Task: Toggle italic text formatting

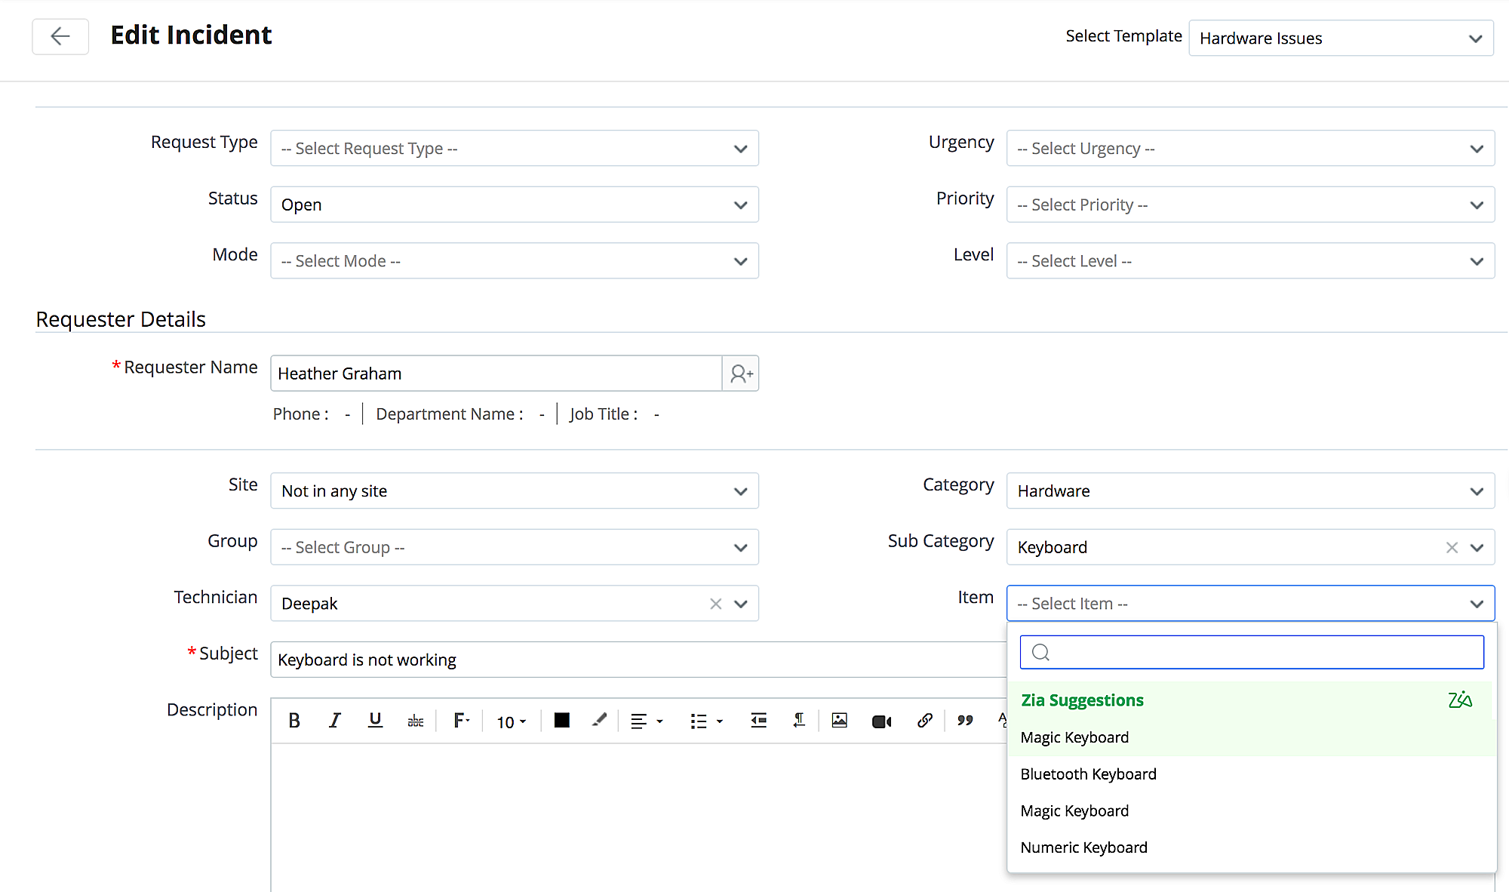Action: [x=334, y=721]
